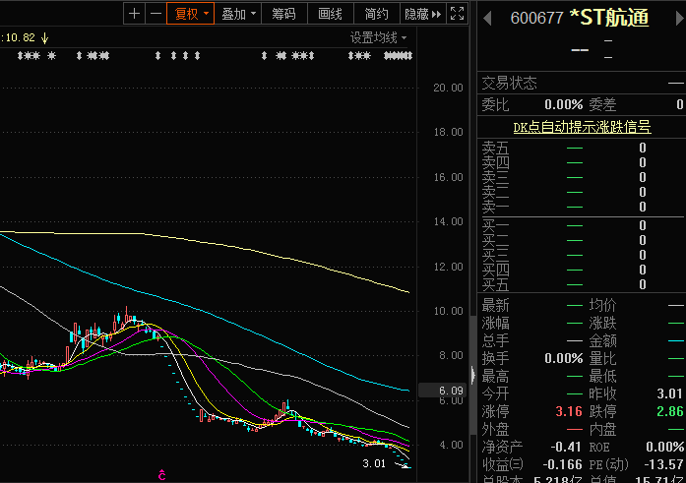
Task: Click the 换手 value 0.00%
Action: tap(564, 358)
